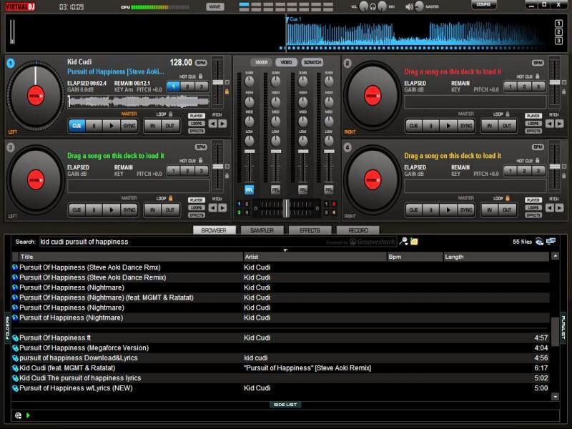This screenshot has height=429, width=572.
Task: Switch to the Sampler tab
Action: (x=262, y=230)
